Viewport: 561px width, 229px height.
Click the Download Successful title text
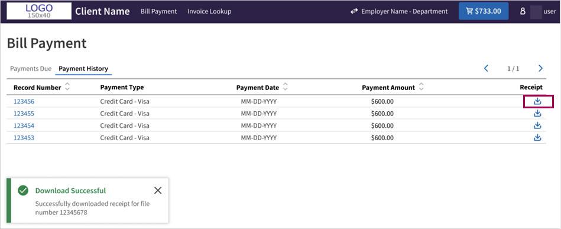pyautogui.click(x=70, y=191)
